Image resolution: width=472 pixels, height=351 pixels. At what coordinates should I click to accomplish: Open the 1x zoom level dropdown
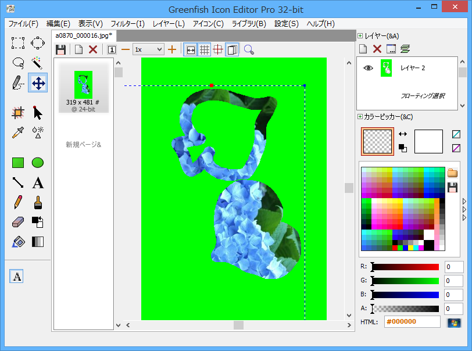click(148, 49)
